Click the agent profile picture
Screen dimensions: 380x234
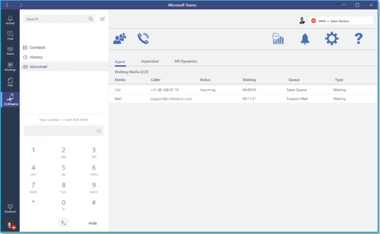pyautogui.click(x=302, y=21)
